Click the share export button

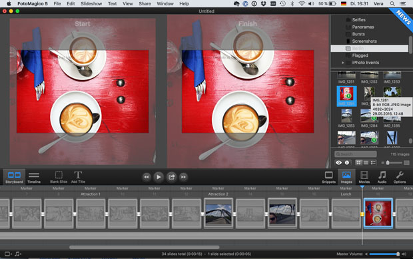pos(171,177)
